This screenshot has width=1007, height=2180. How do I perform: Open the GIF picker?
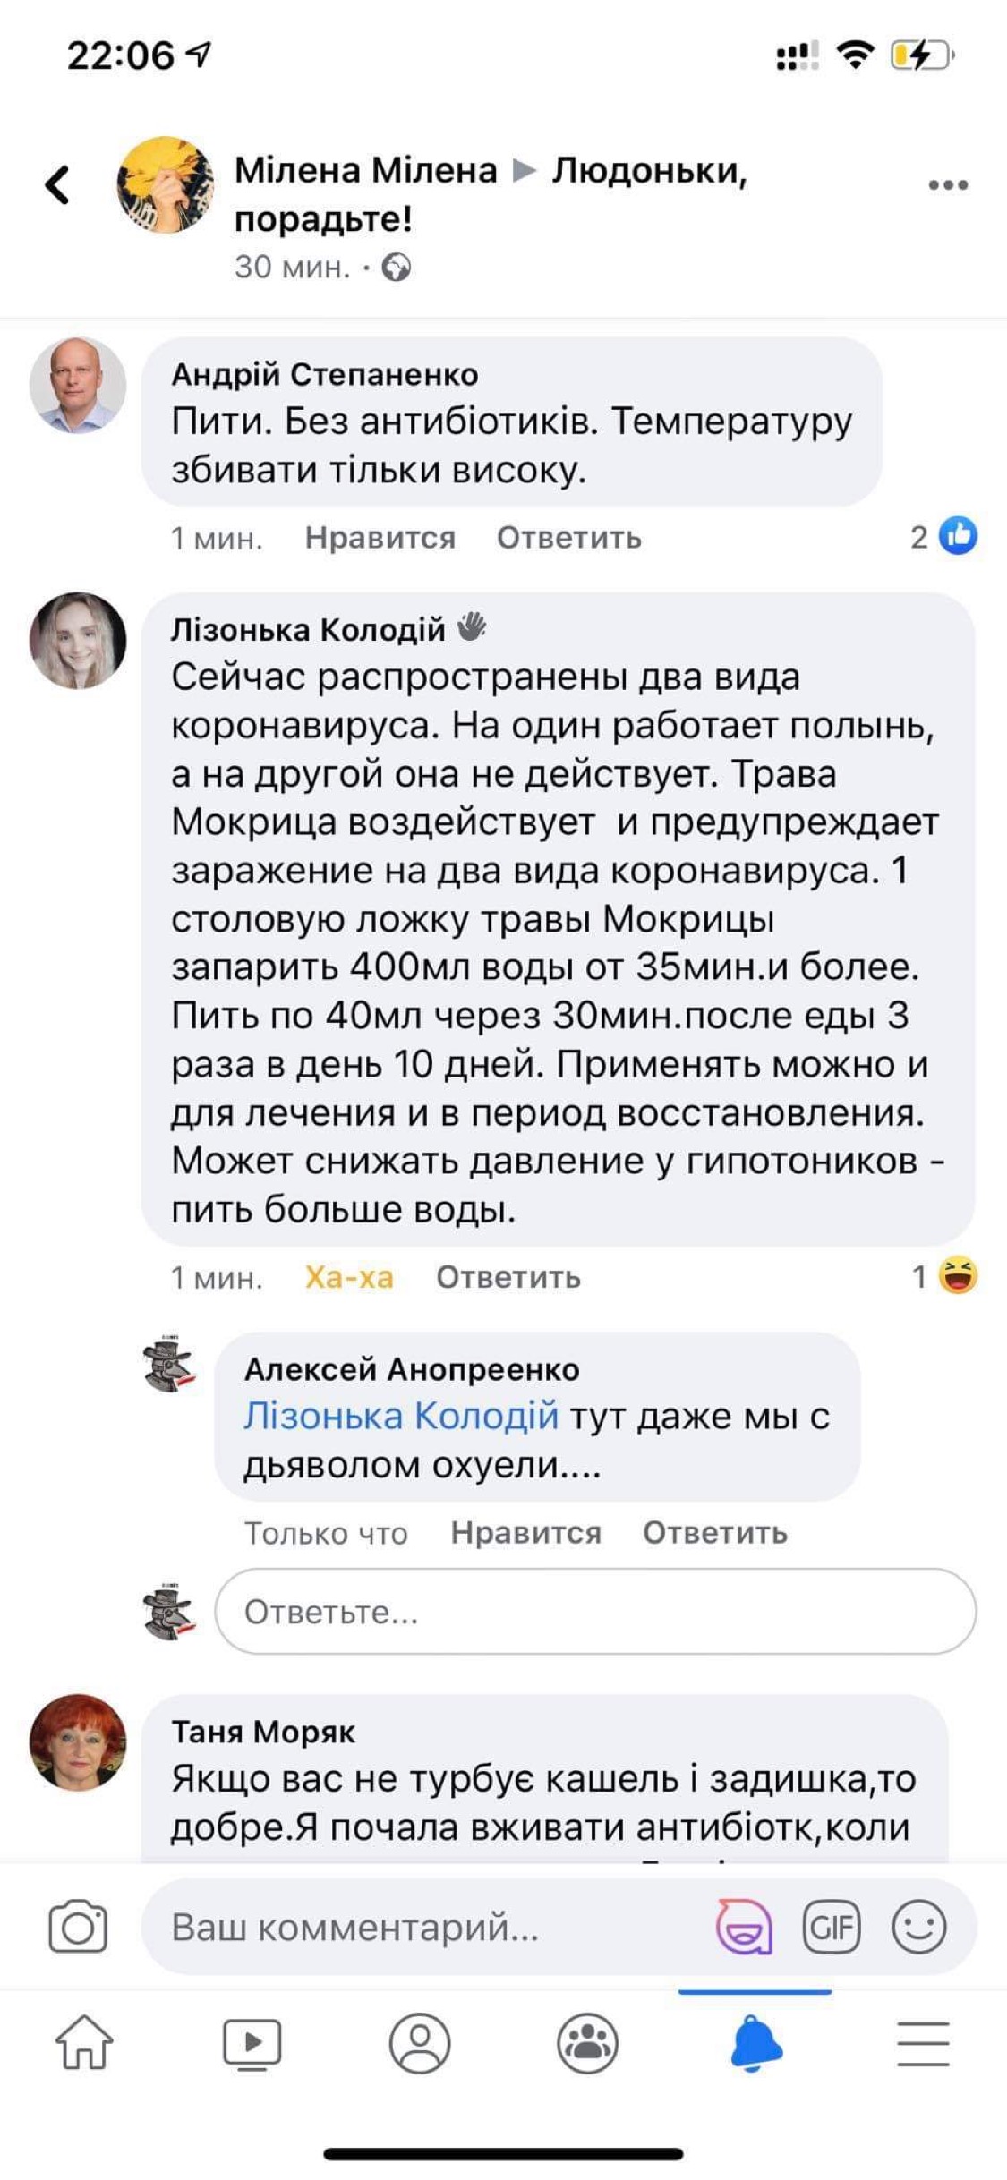(832, 1927)
